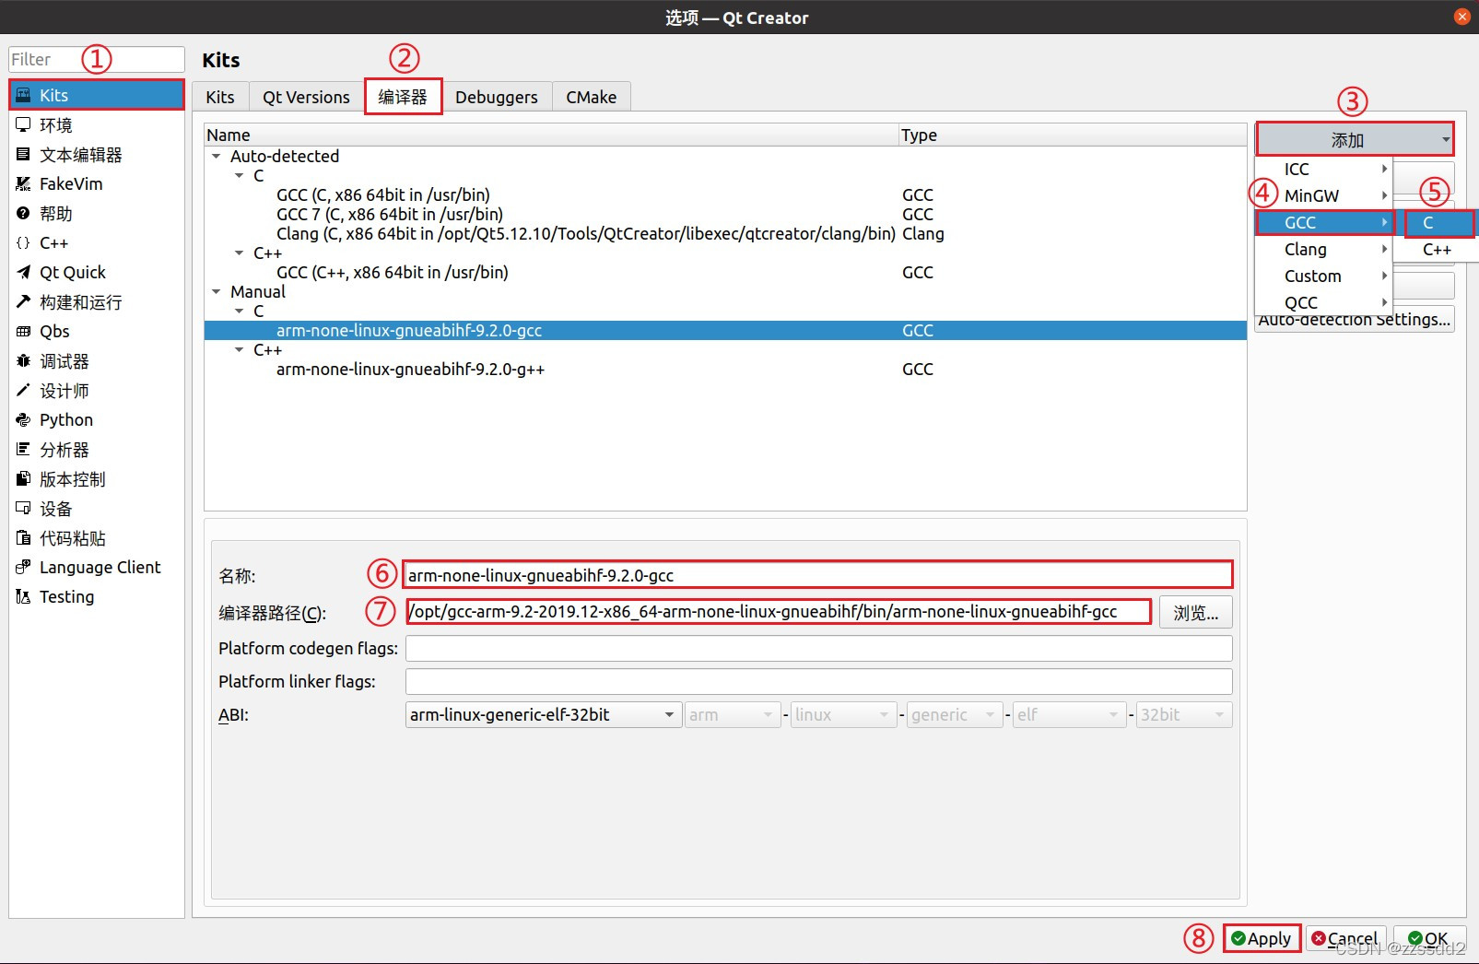Open the C++ braces icon
1479x964 pixels.
[23, 242]
